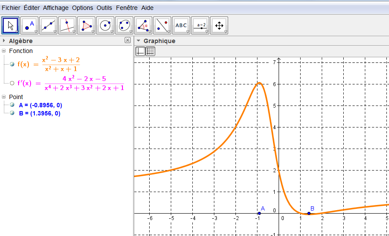Select the Angle tool

tap(143, 25)
